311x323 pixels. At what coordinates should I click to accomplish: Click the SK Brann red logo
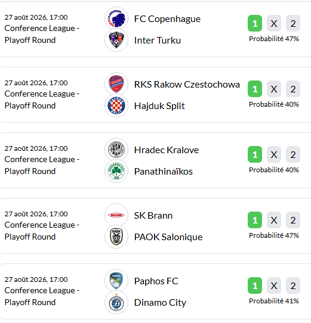(116, 215)
